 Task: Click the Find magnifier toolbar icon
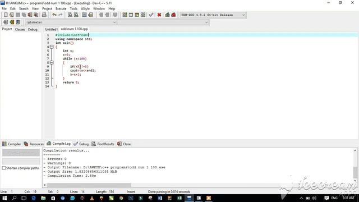point(70,15)
